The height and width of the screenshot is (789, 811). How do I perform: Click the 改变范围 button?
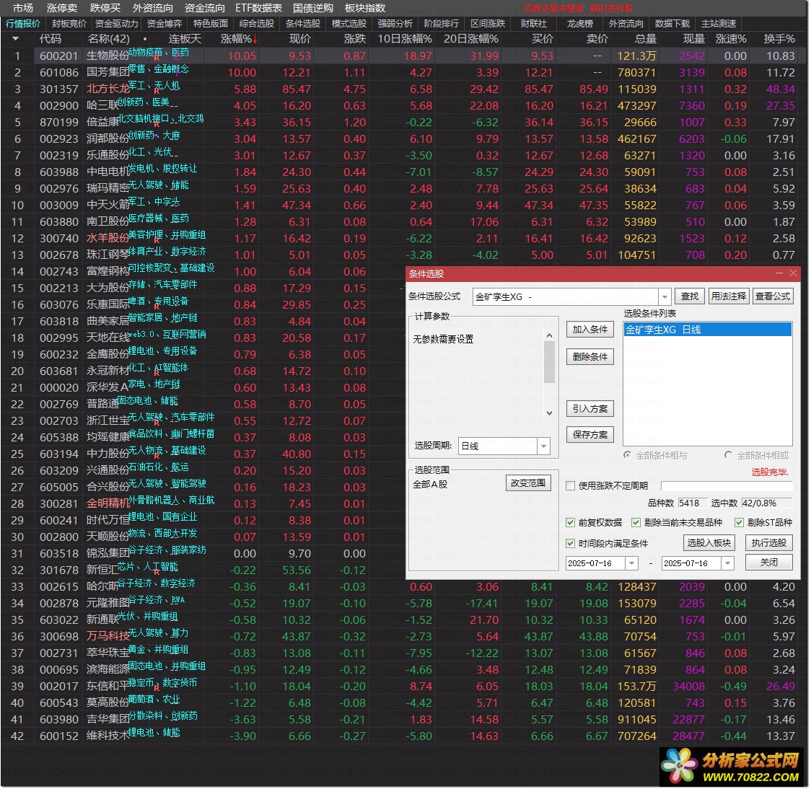point(528,483)
